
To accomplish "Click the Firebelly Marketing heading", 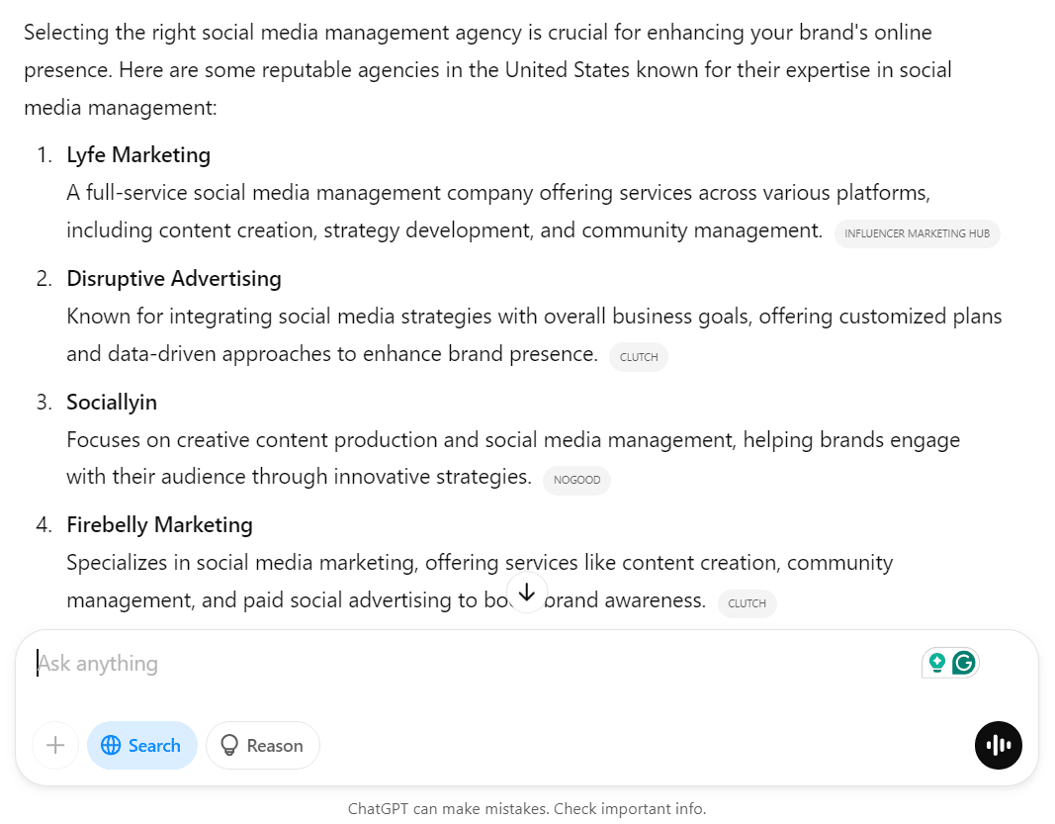I will pos(159,525).
